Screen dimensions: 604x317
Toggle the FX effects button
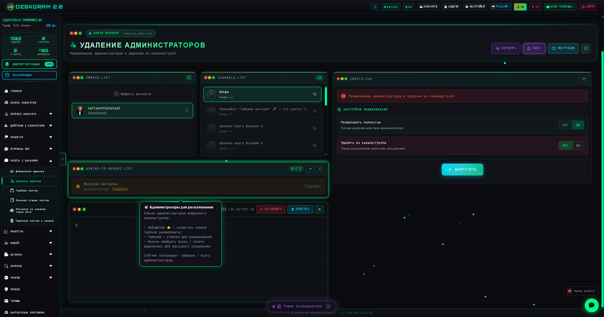pyautogui.click(x=535, y=7)
